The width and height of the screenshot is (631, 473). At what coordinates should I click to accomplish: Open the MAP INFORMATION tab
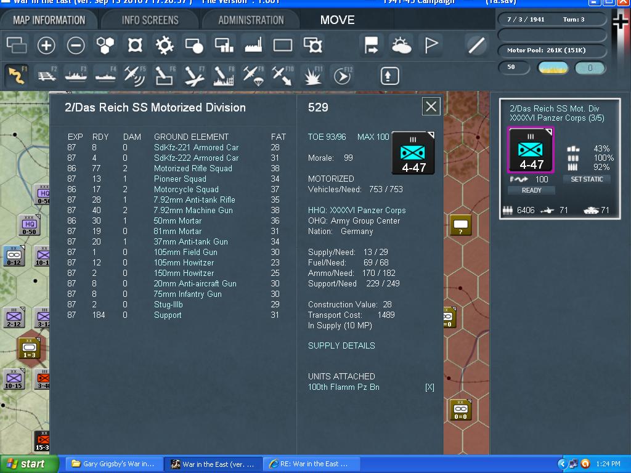point(49,20)
